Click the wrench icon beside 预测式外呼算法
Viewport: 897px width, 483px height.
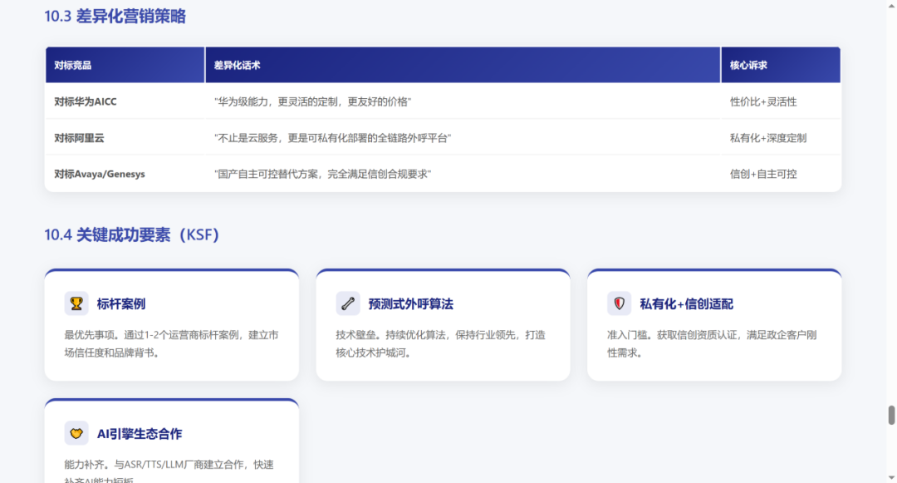click(348, 303)
